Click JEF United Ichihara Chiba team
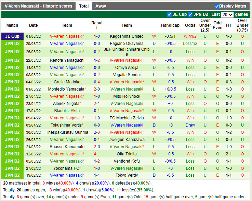 pyautogui.click(x=127, y=52)
